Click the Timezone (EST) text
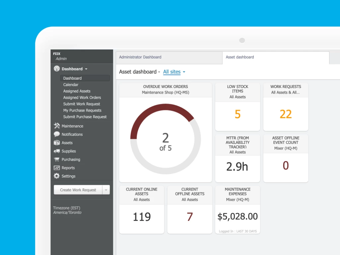The height and width of the screenshot is (255, 340). point(66,208)
